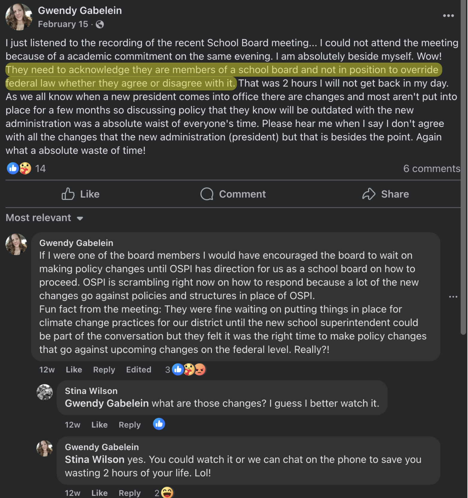Click the angry reaction on first comment
468x498 pixels.
[200, 370]
